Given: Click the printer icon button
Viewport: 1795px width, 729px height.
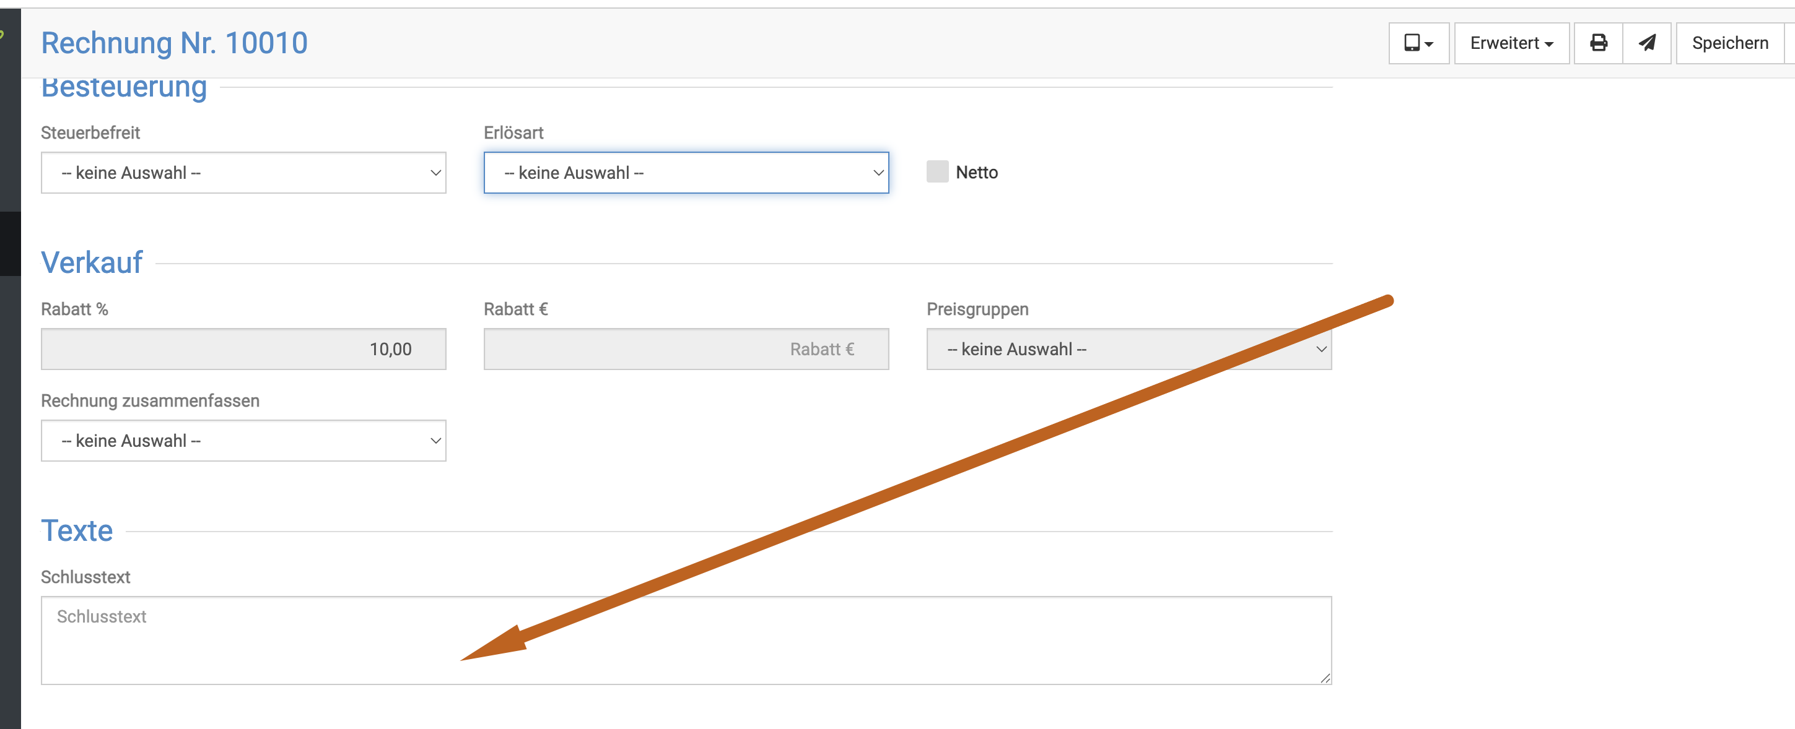Looking at the screenshot, I should (x=1599, y=43).
